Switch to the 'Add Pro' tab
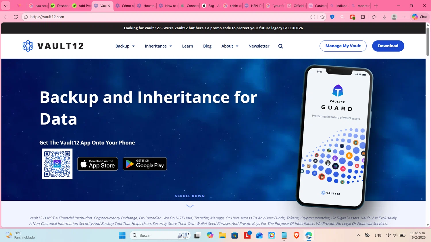 (x=81, y=6)
